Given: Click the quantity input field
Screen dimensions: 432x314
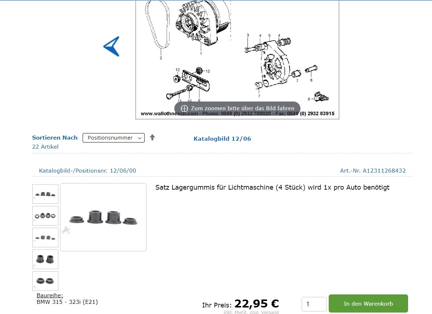Looking at the screenshot, I should tap(314, 304).
